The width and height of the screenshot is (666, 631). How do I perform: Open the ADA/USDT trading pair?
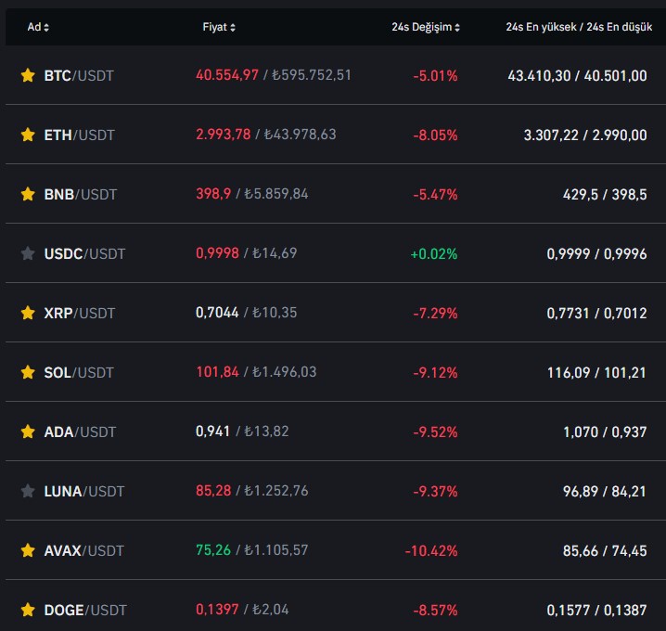(80, 432)
